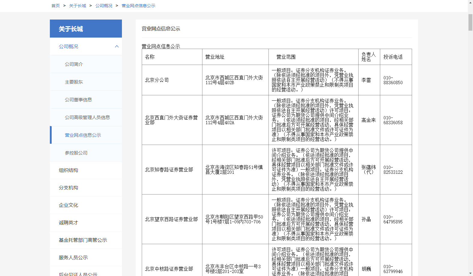Click 张蕴纬（代） in the manager column

(x=369, y=170)
